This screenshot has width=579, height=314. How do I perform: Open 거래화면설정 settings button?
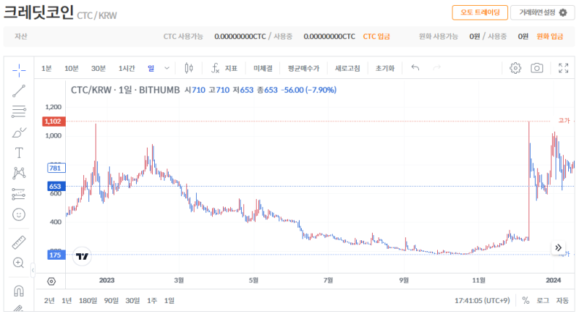(542, 12)
